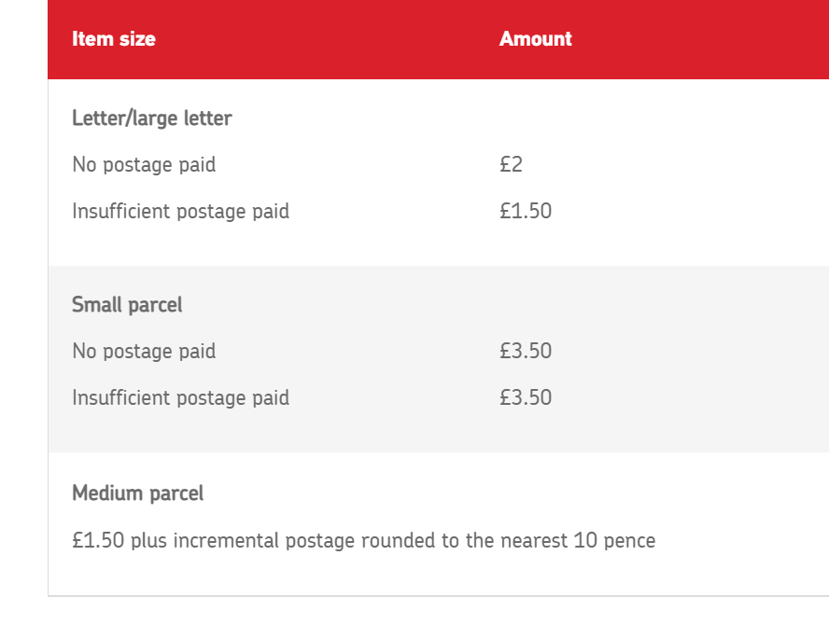The image size is (829, 625).
Task: Click the words "nearest 10 pence"
Action: tap(578, 541)
